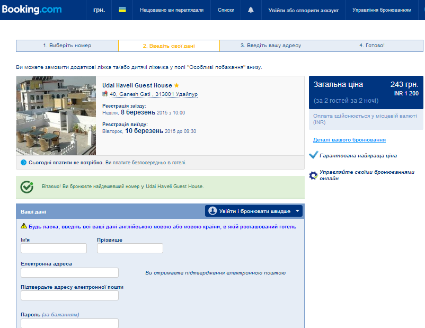Click 'Ваші дані' section header

click(x=33, y=212)
